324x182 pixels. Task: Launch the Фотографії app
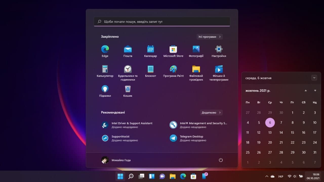point(196,49)
